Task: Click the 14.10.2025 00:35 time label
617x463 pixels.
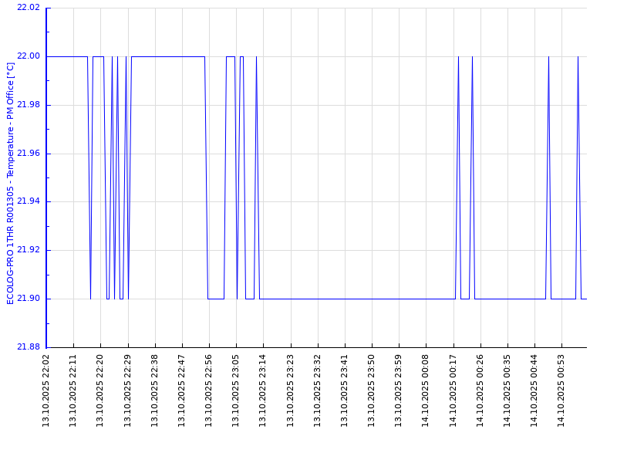Action: (507, 390)
